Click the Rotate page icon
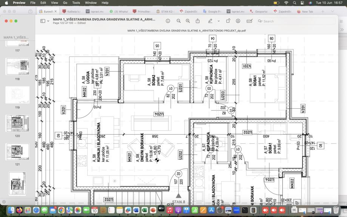Viewport: 347px width, 217px height. point(228,21)
